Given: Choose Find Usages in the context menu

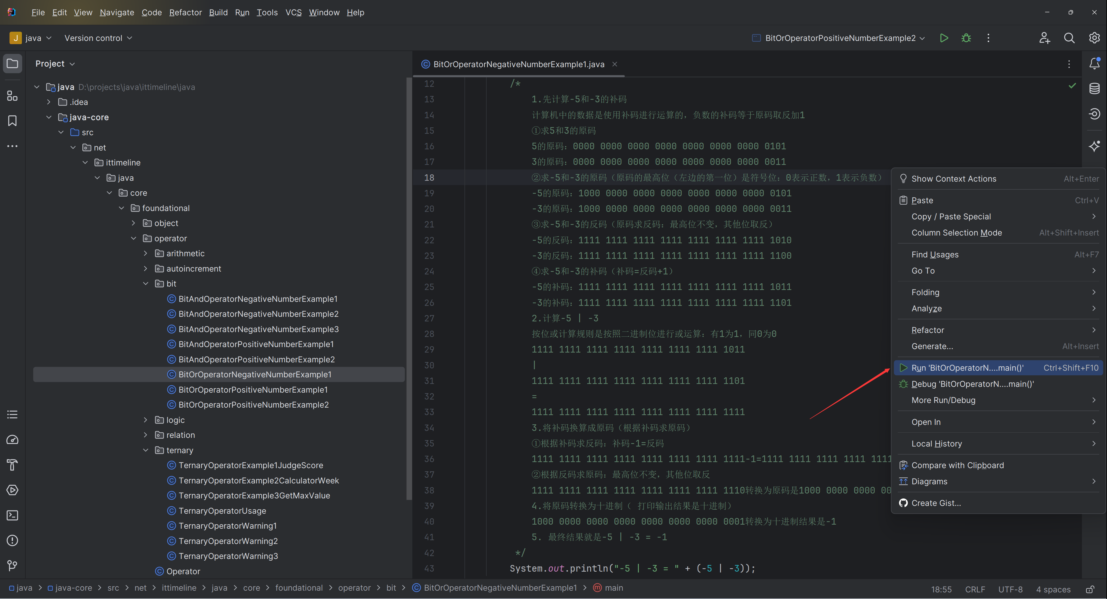Looking at the screenshot, I should pos(999,254).
